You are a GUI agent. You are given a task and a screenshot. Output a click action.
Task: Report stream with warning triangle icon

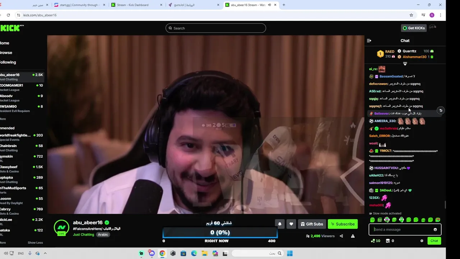pos(353,236)
